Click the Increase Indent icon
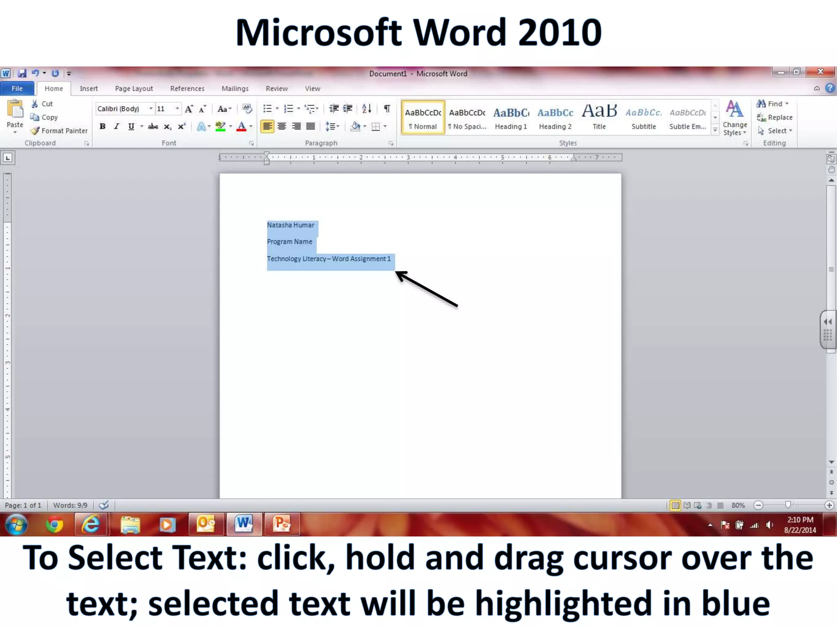This screenshot has width=837, height=627. [348, 109]
